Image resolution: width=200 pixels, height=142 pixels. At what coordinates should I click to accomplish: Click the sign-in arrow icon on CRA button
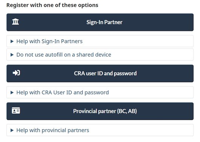point(16,73)
